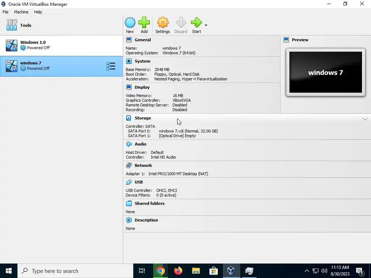Image resolution: width=371 pixels, height=278 pixels.
Task: Start the selected VM with green arrow
Action: [x=196, y=22]
